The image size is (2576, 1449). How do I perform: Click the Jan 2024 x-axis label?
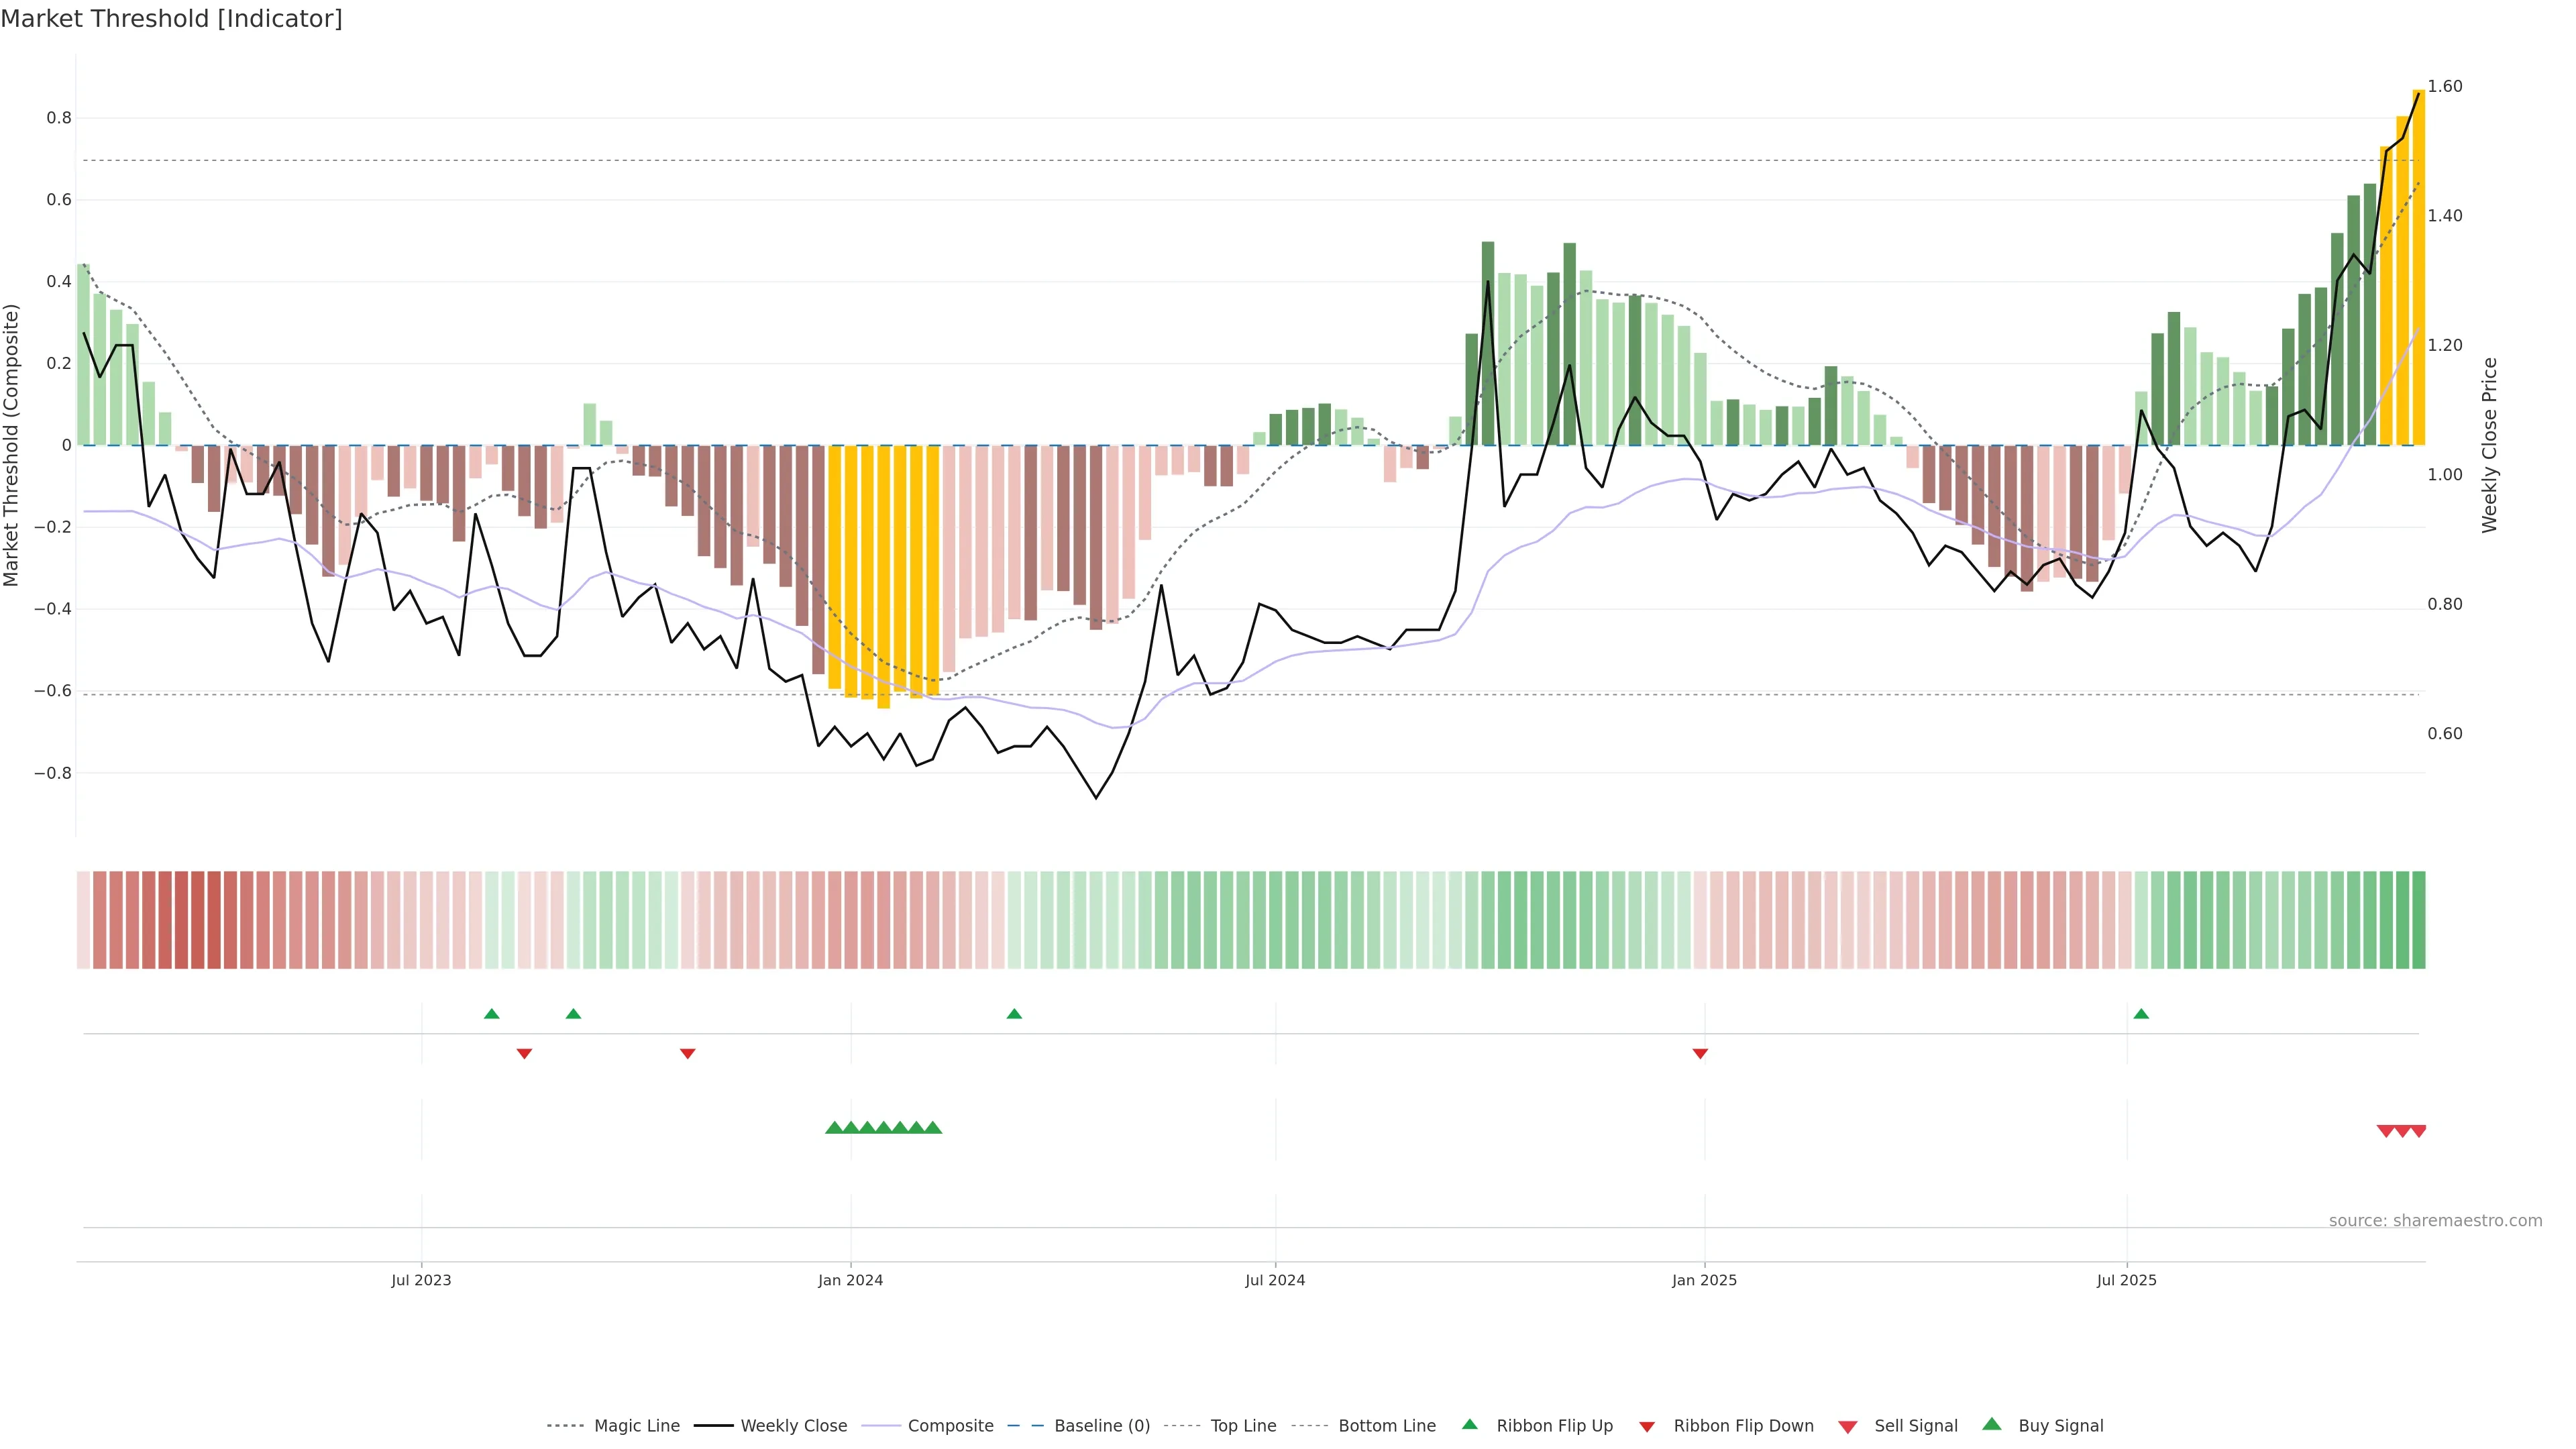[850, 1280]
